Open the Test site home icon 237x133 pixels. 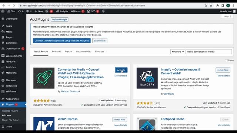9,11
